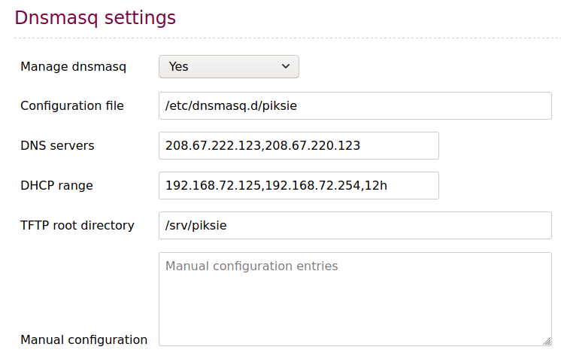Click the selected Yes value text

(x=178, y=67)
